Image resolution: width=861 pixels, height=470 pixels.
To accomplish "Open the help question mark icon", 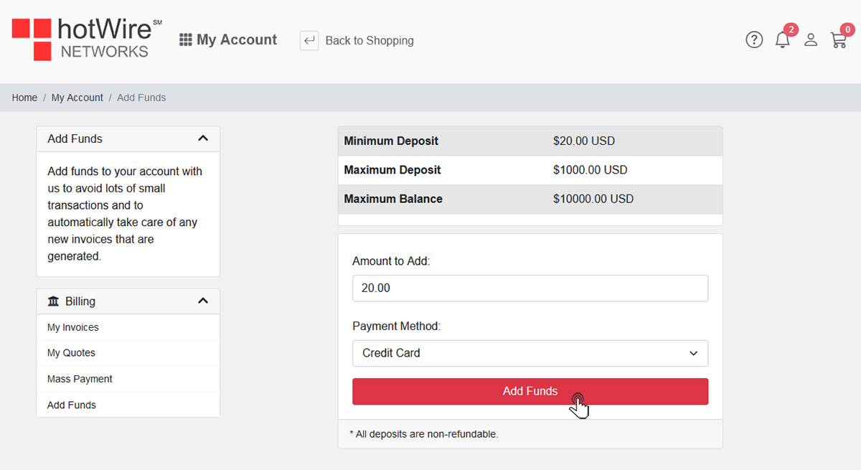I will pyautogui.click(x=754, y=39).
